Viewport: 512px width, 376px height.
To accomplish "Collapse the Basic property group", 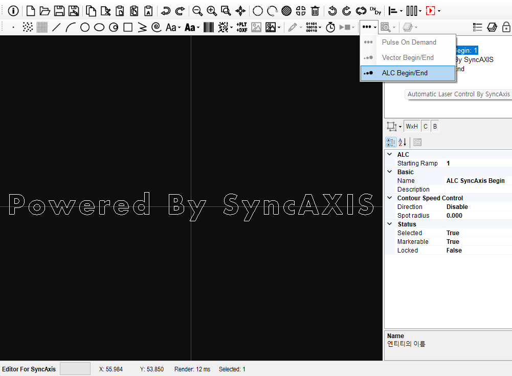I will tap(390, 171).
